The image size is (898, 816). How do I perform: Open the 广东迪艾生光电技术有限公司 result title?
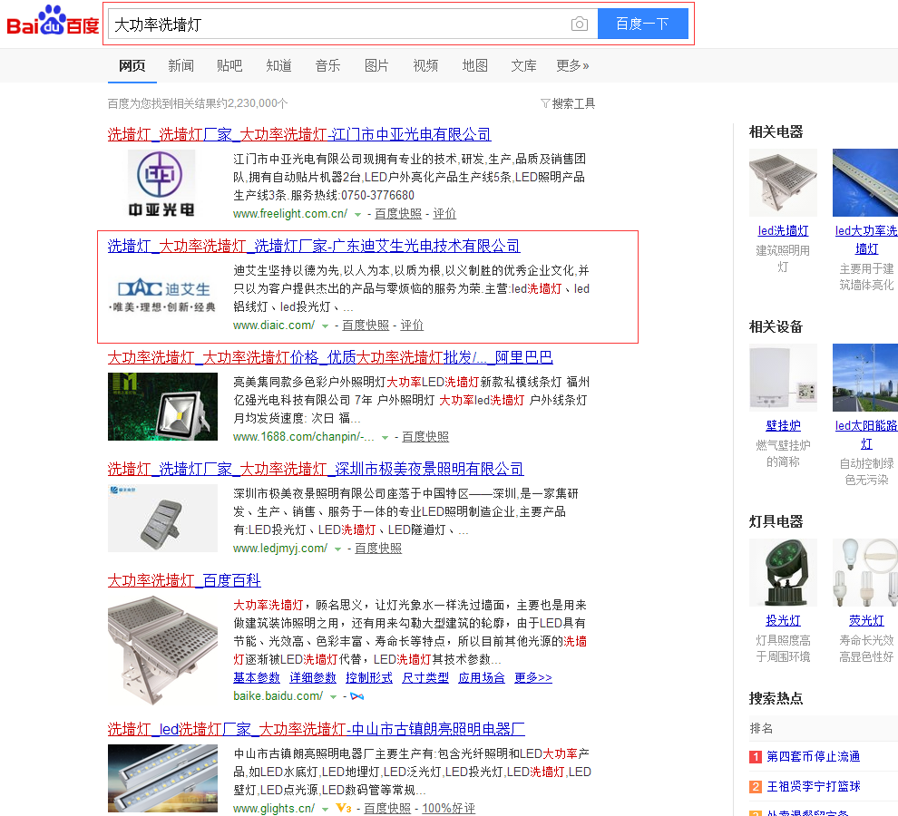(314, 247)
